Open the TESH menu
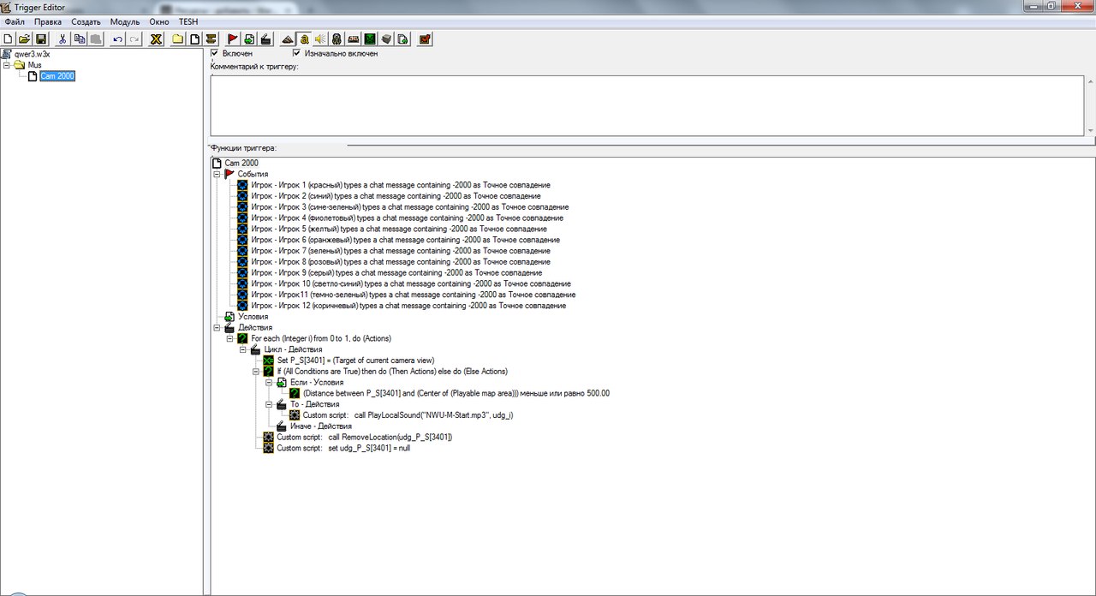This screenshot has width=1096, height=596. click(188, 21)
